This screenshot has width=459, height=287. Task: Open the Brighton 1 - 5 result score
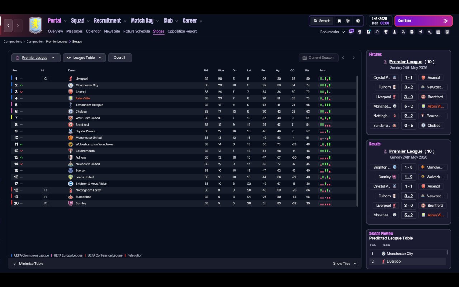[408, 167]
